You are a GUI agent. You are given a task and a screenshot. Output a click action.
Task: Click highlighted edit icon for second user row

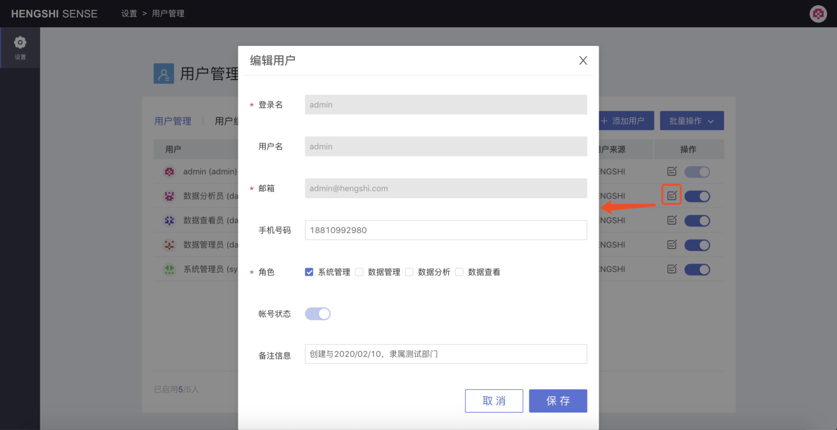(672, 196)
